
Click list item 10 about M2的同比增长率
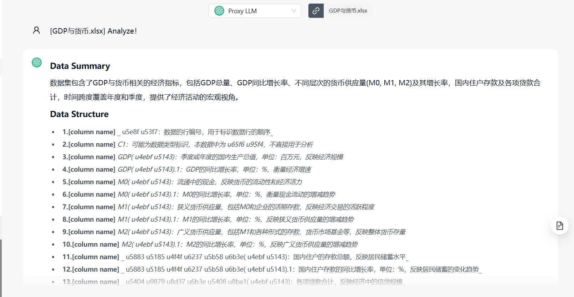tap(210, 245)
